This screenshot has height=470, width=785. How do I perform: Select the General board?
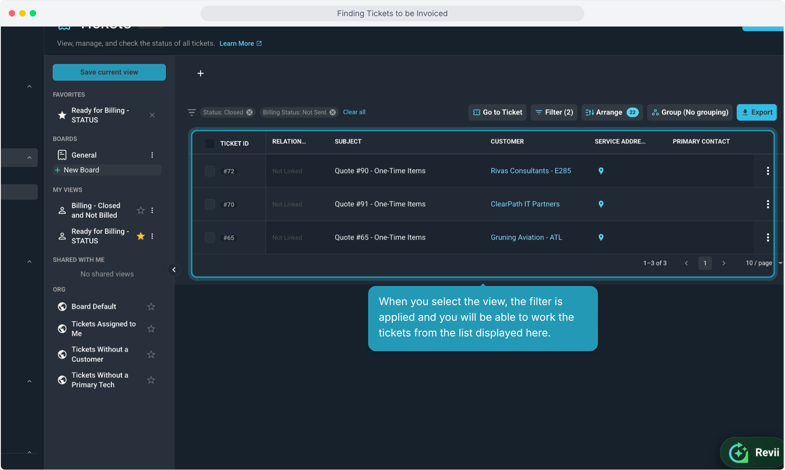84,155
